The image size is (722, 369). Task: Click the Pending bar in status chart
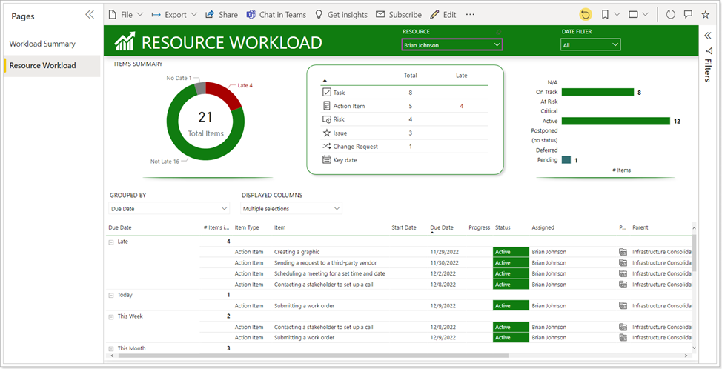point(566,159)
